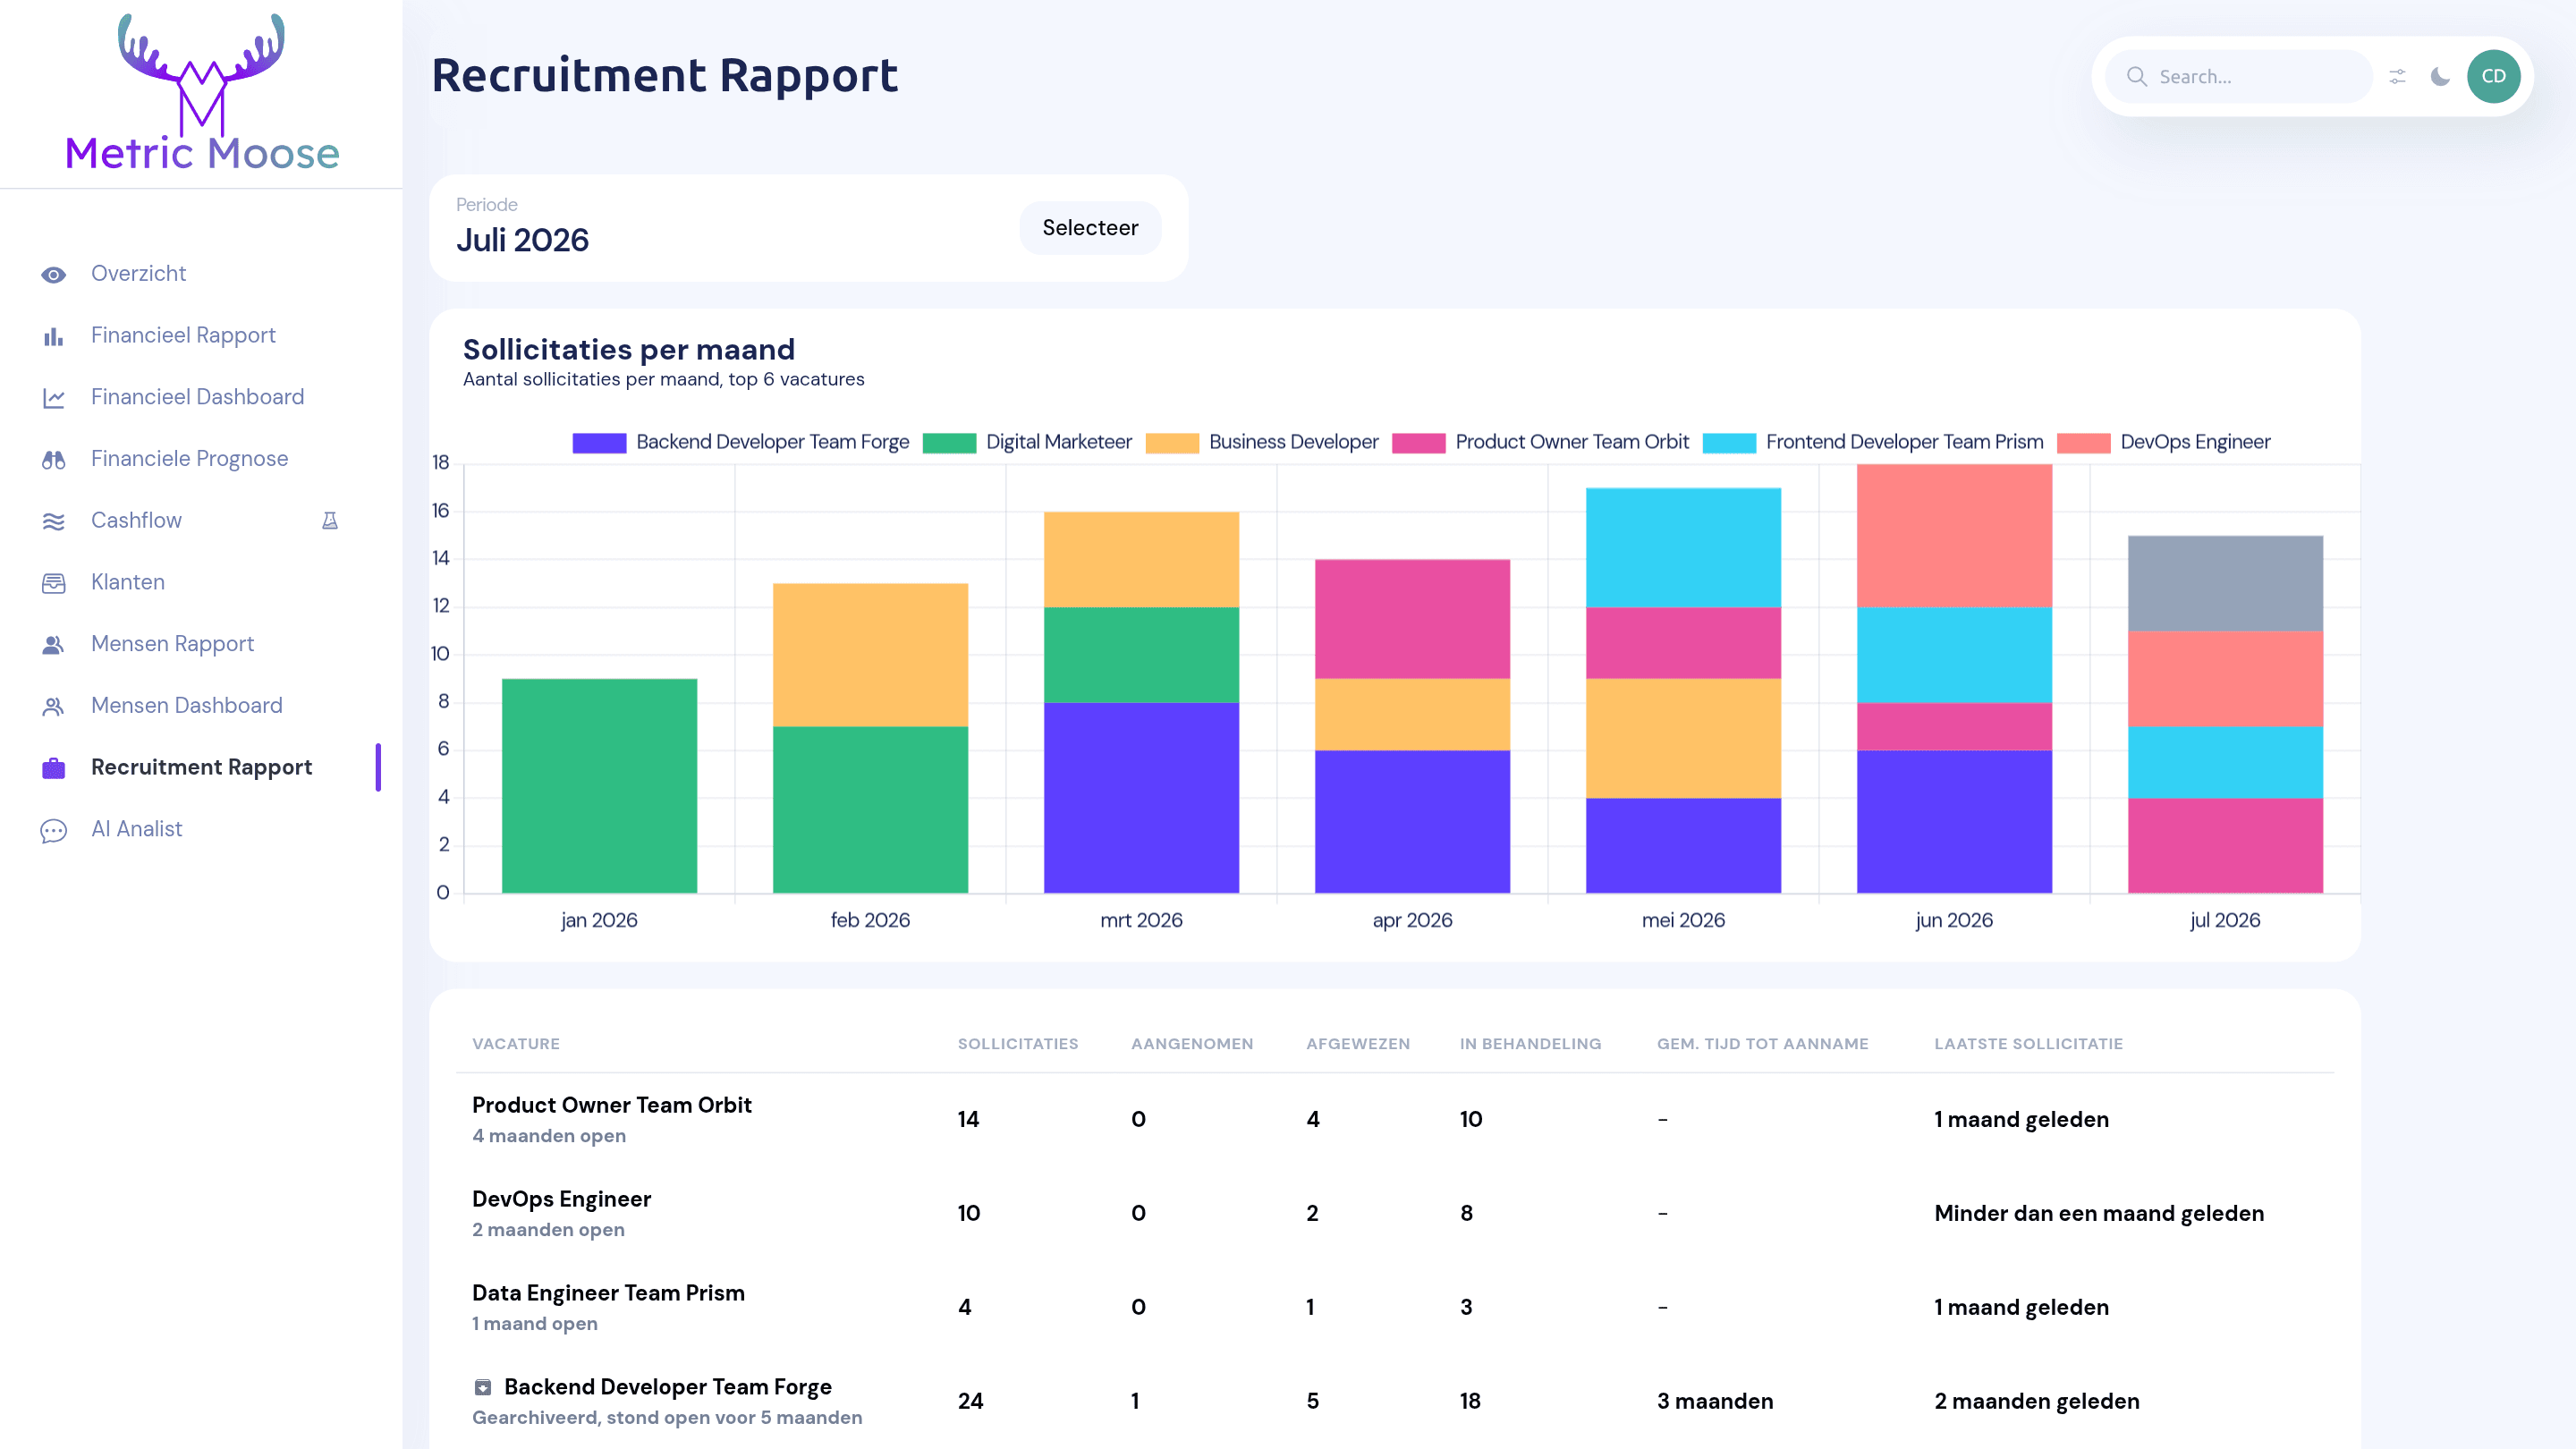Image resolution: width=2576 pixels, height=1449 pixels.
Task: Click LAATSTE SOLLICITATIE column header
Action: [2028, 1044]
